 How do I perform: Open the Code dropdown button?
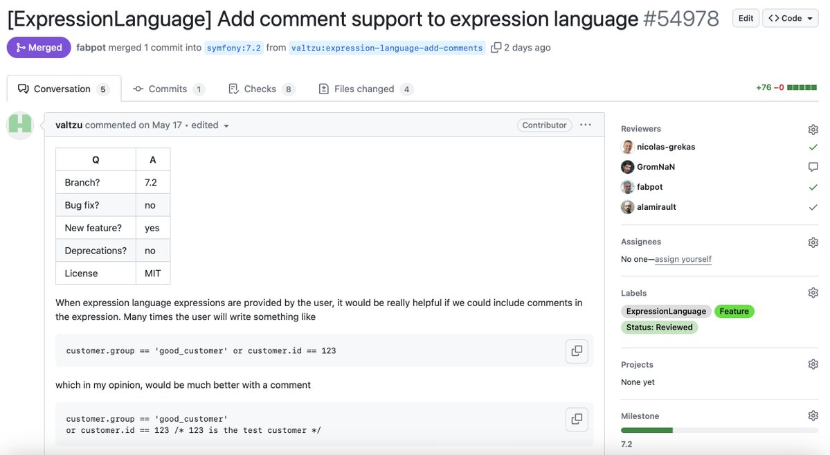click(x=791, y=19)
